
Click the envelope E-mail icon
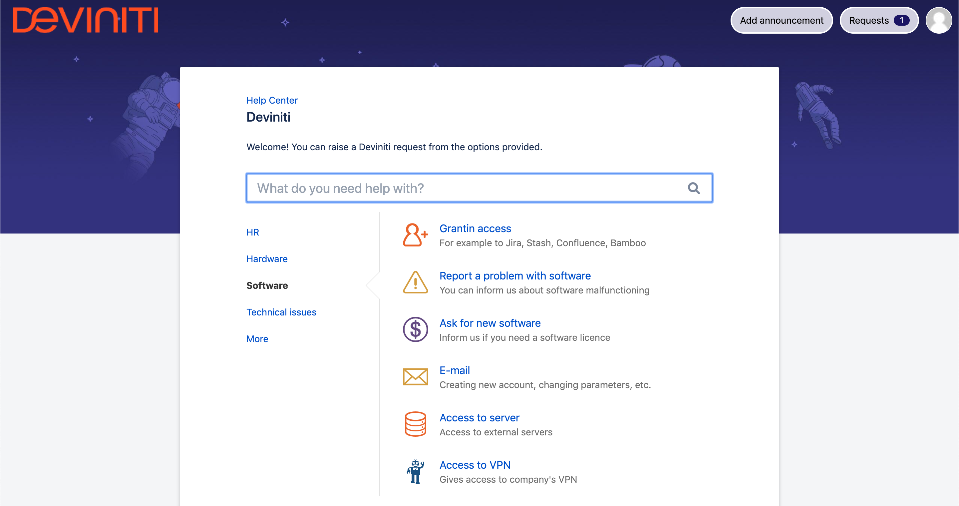coord(415,377)
